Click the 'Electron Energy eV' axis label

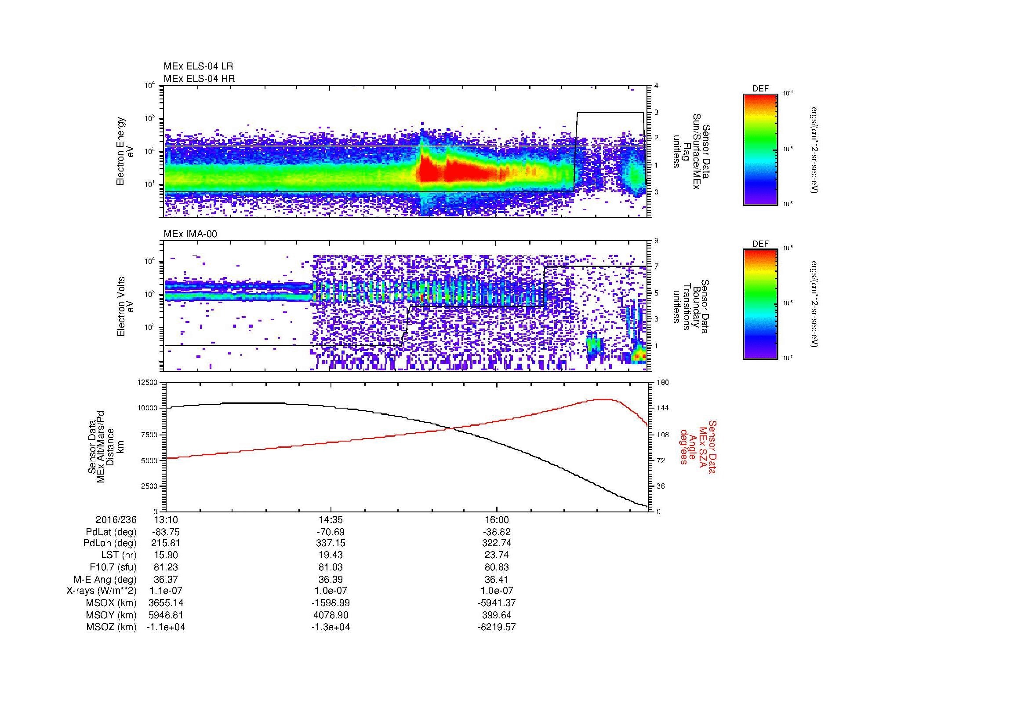(126, 151)
